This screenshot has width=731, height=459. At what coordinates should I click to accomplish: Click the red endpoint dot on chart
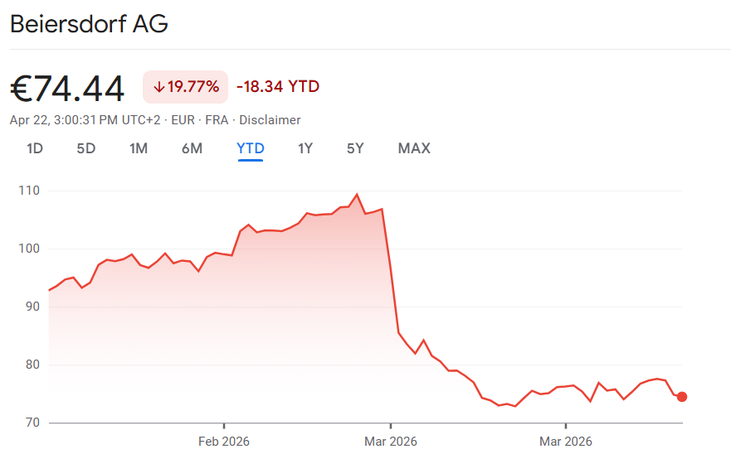click(x=682, y=397)
